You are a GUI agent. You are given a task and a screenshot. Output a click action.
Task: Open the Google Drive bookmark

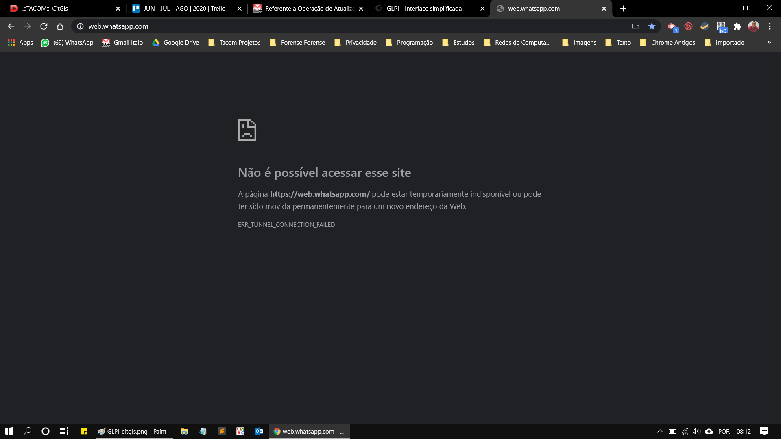[x=176, y=43]
